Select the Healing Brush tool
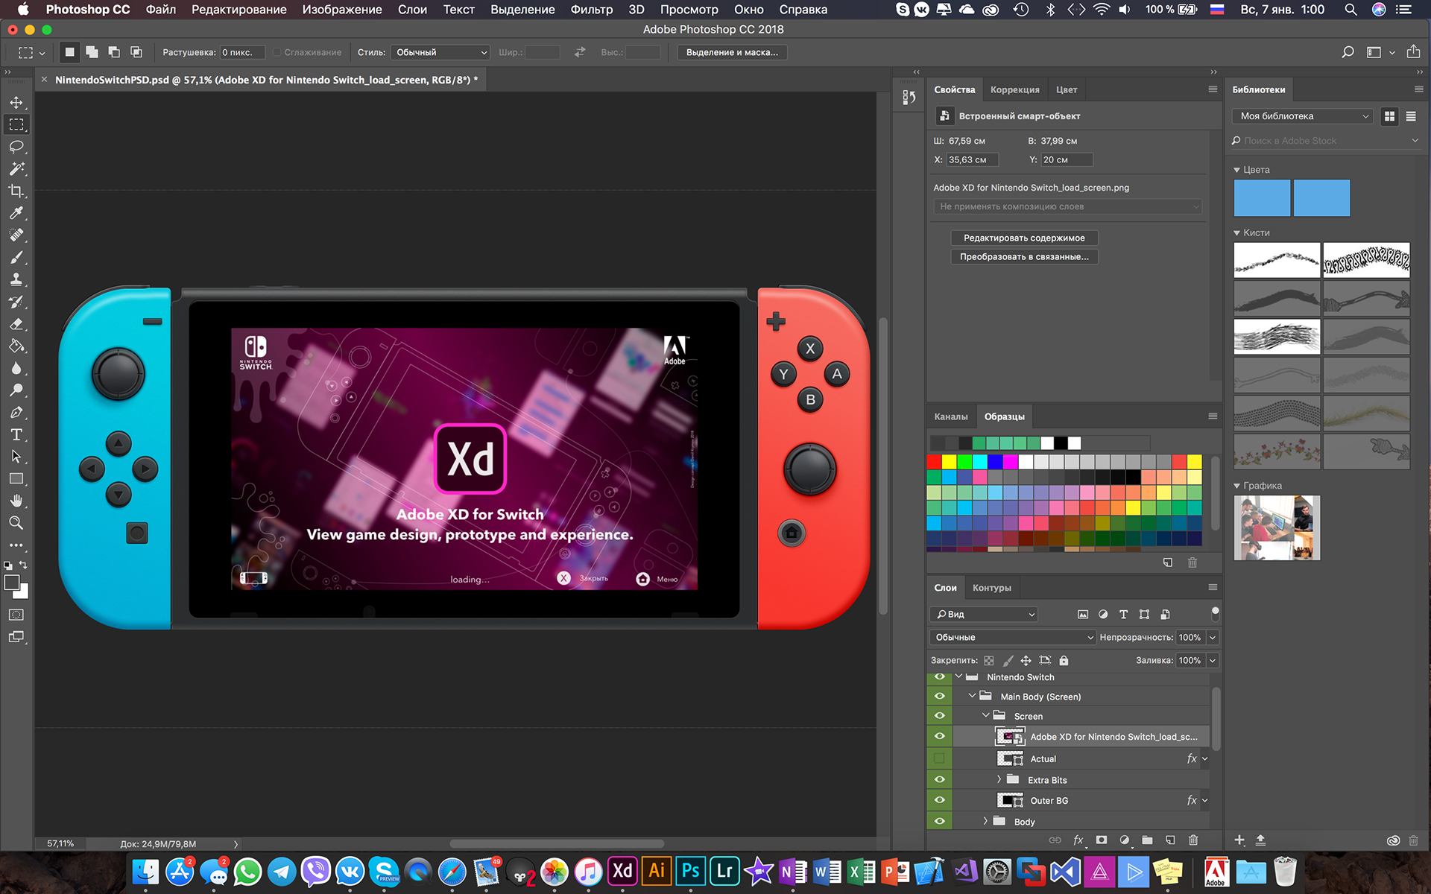1431x894 pixels. [16, 235]
